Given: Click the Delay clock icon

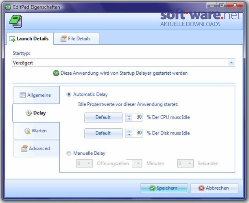Looking at the screenshot, I should click(x=29, y=113).
